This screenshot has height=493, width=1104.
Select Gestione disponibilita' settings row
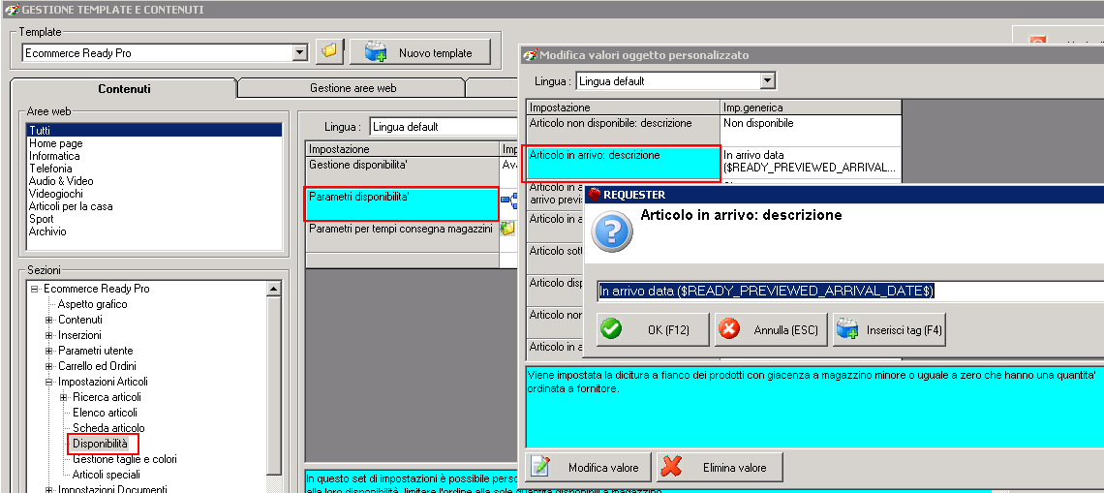tap(403, 171)
